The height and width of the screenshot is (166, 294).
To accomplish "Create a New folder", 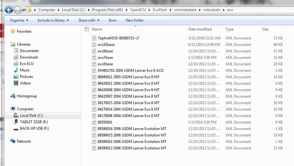I will pyautogui.click(x=135, y=20).
